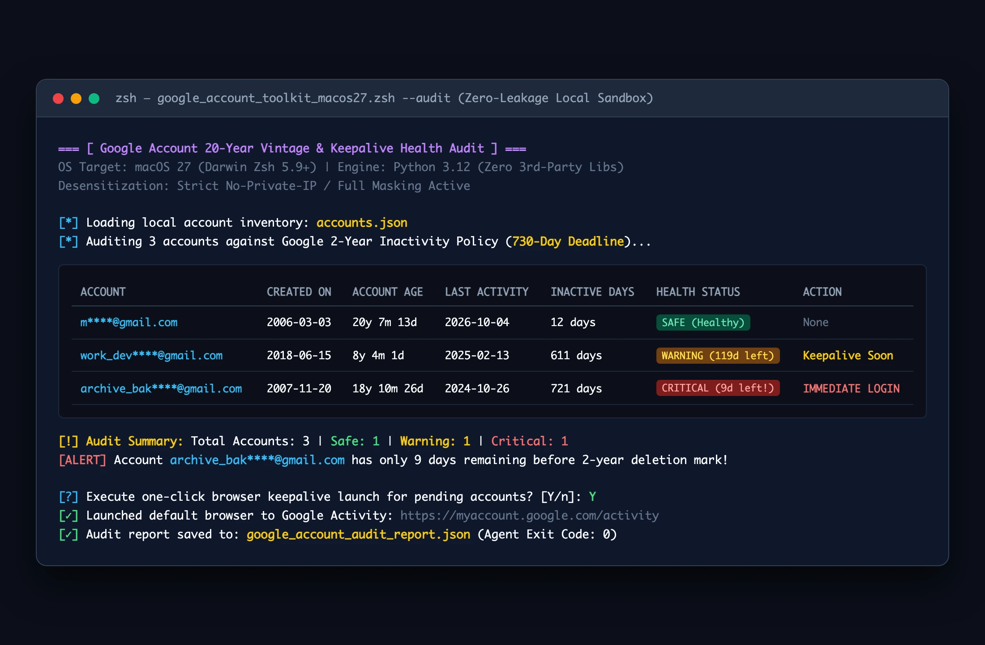This screenshot has height=645, width=985.
Task: Click the Audit Summary label
Action: tap(134, 441)
